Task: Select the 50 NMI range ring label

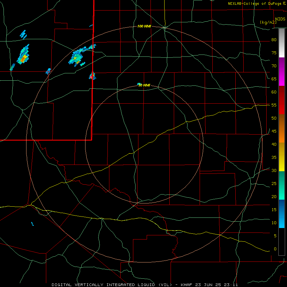Action: (x=144, y=85)
